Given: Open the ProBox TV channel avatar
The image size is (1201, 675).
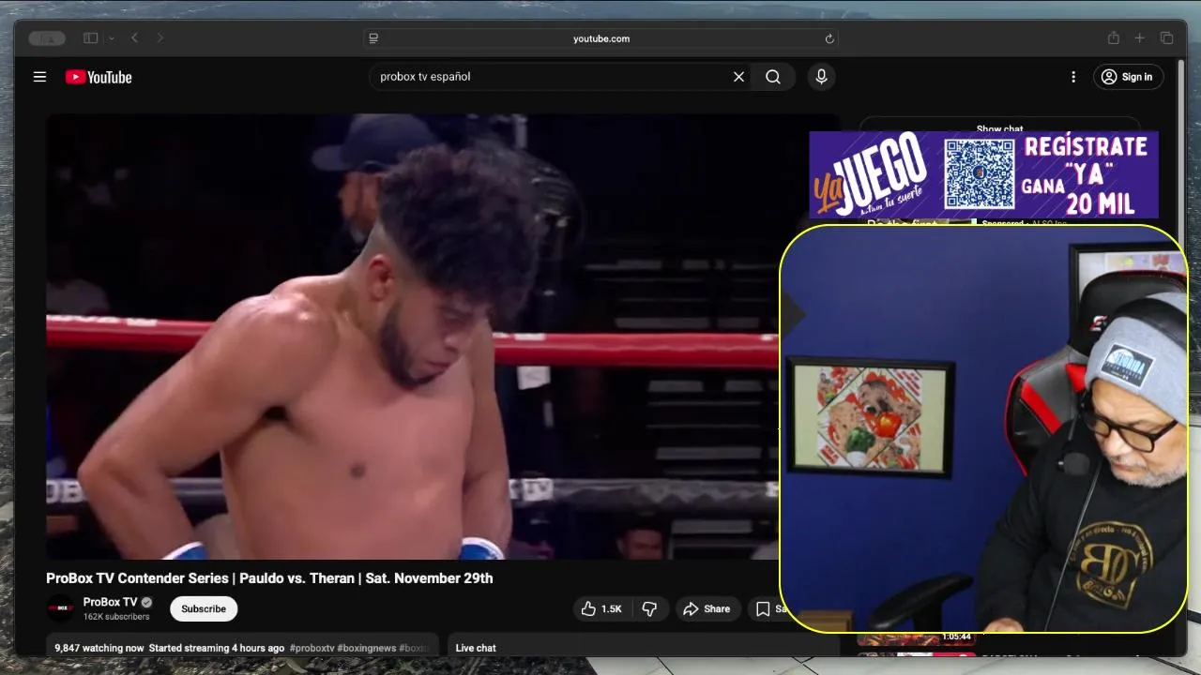Looking at the screenshot, I should point(60,608).
